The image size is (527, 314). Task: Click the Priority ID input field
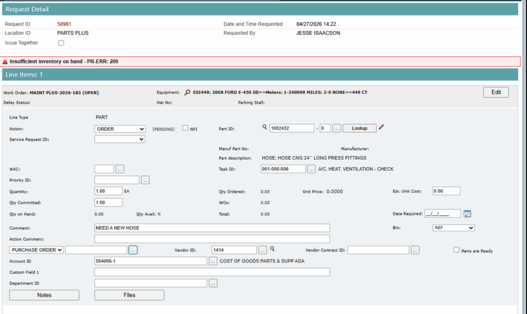(x=117, y=180)
